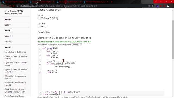
Task: Place cursor on 'd = {}' line
Action: pyautogui.click(x=49, y=50)
